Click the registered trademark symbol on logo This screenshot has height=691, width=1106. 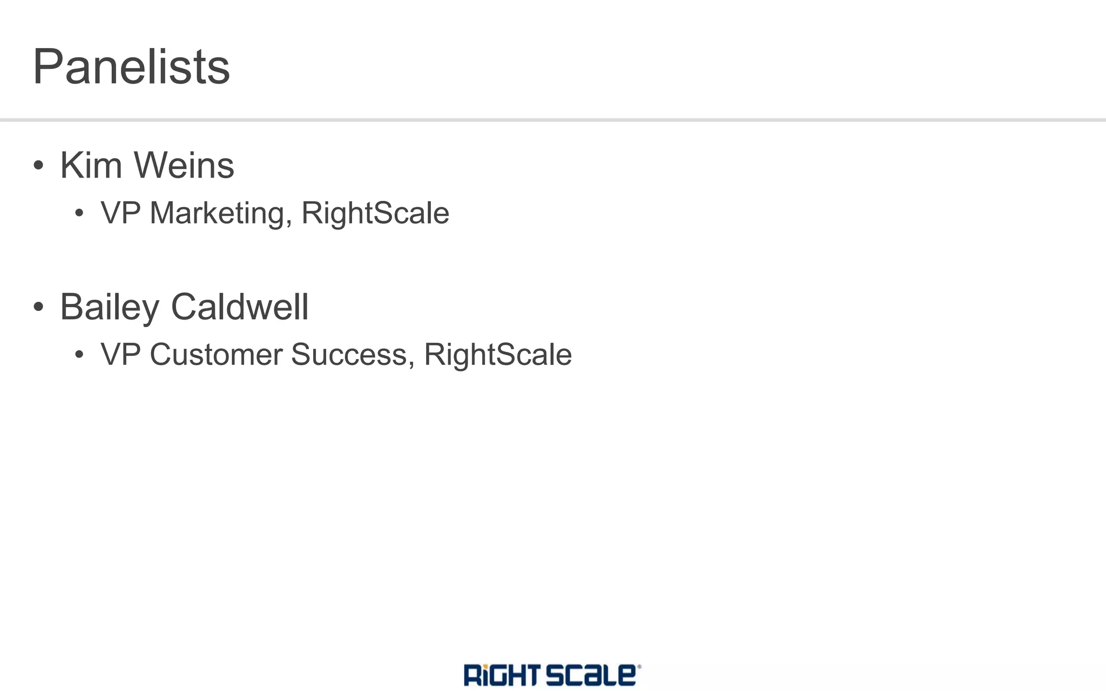click(639, 667)
